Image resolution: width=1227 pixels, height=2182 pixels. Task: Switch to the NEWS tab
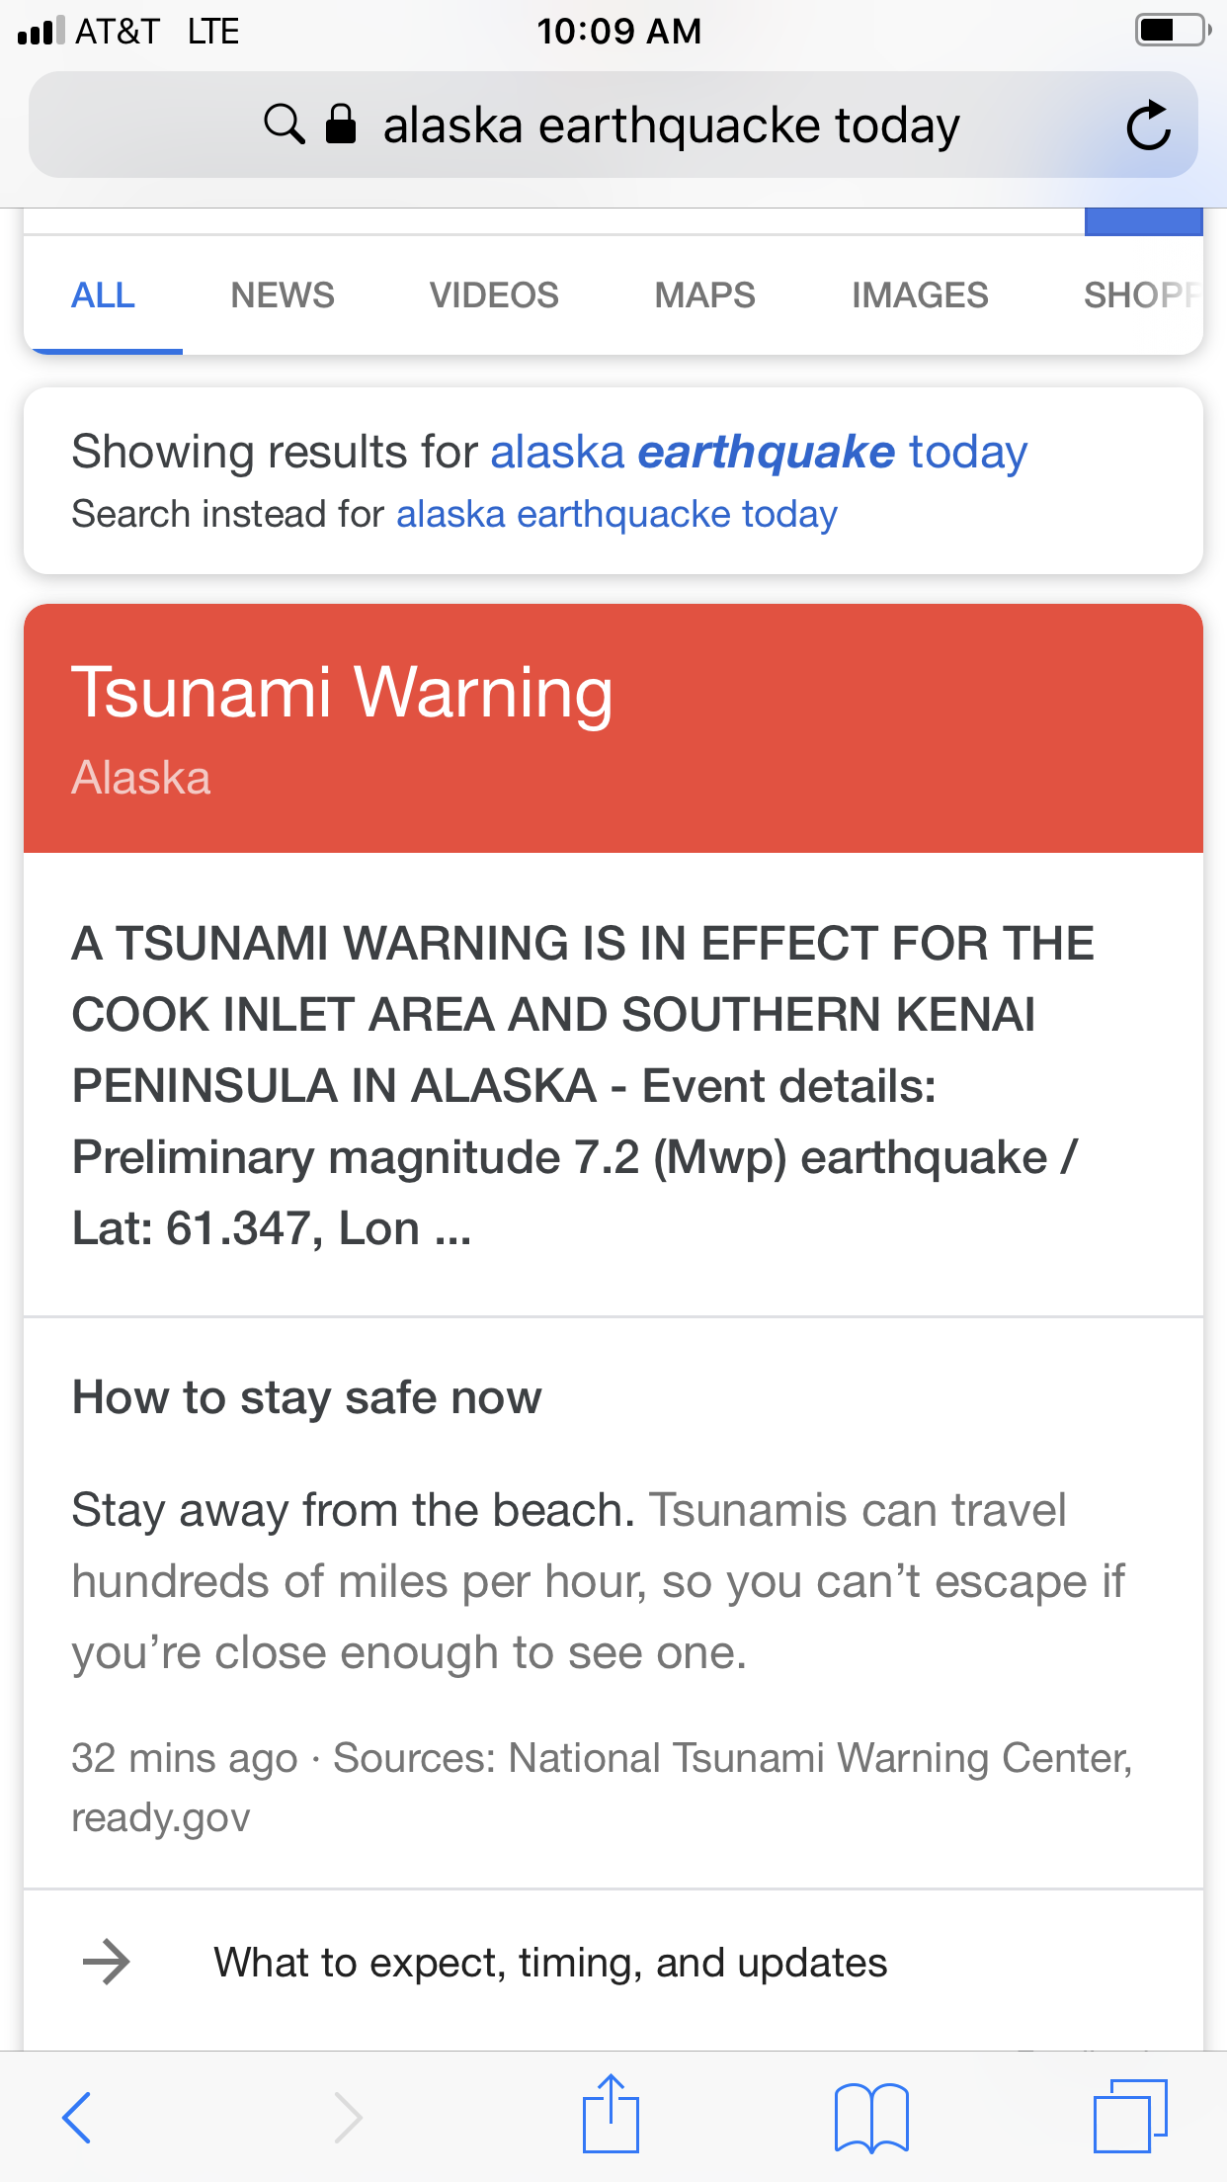point(283,295)
